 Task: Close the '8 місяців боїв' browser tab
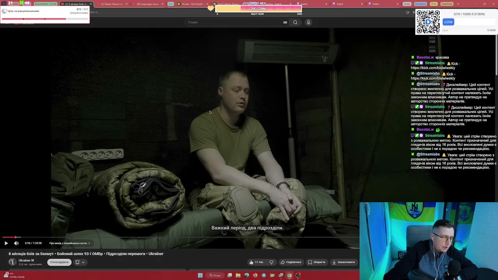pos(91,4)
